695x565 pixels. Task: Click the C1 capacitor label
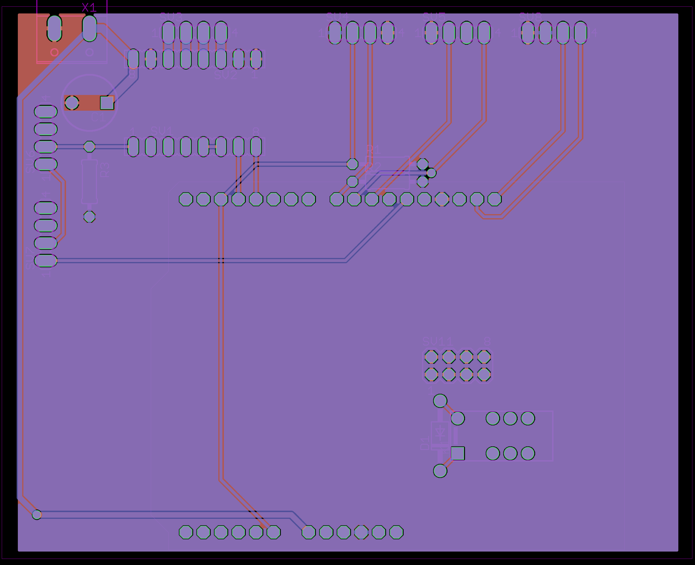[98, 117]
